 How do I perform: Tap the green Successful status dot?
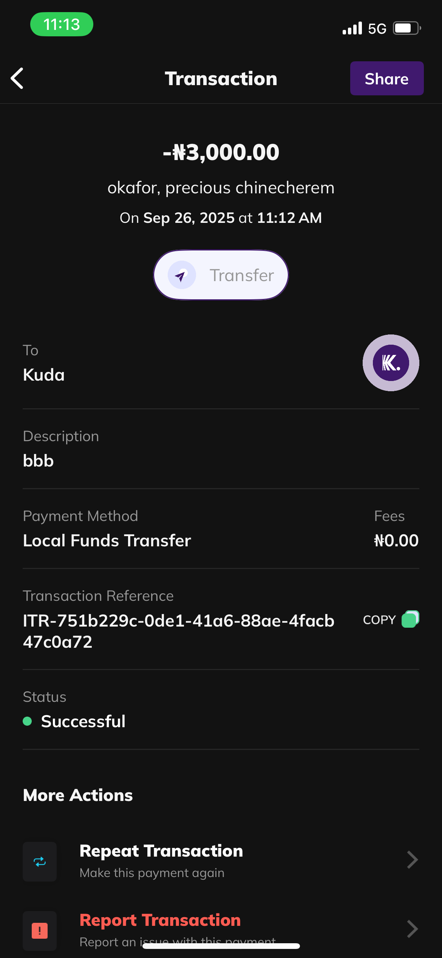pyautogui.click(x=27, y=721)
